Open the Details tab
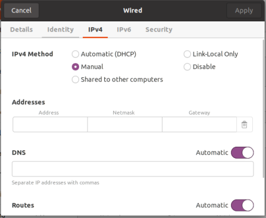The width and height of the screenshot is (266, 218). click(21, 30)
